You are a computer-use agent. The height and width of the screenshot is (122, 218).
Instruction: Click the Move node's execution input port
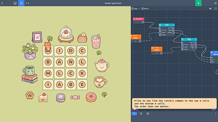211,57
